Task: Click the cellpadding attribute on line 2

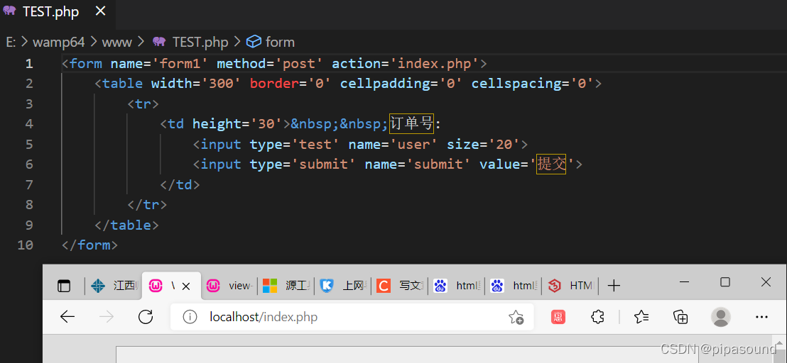Action: click(x=386, y=83)
